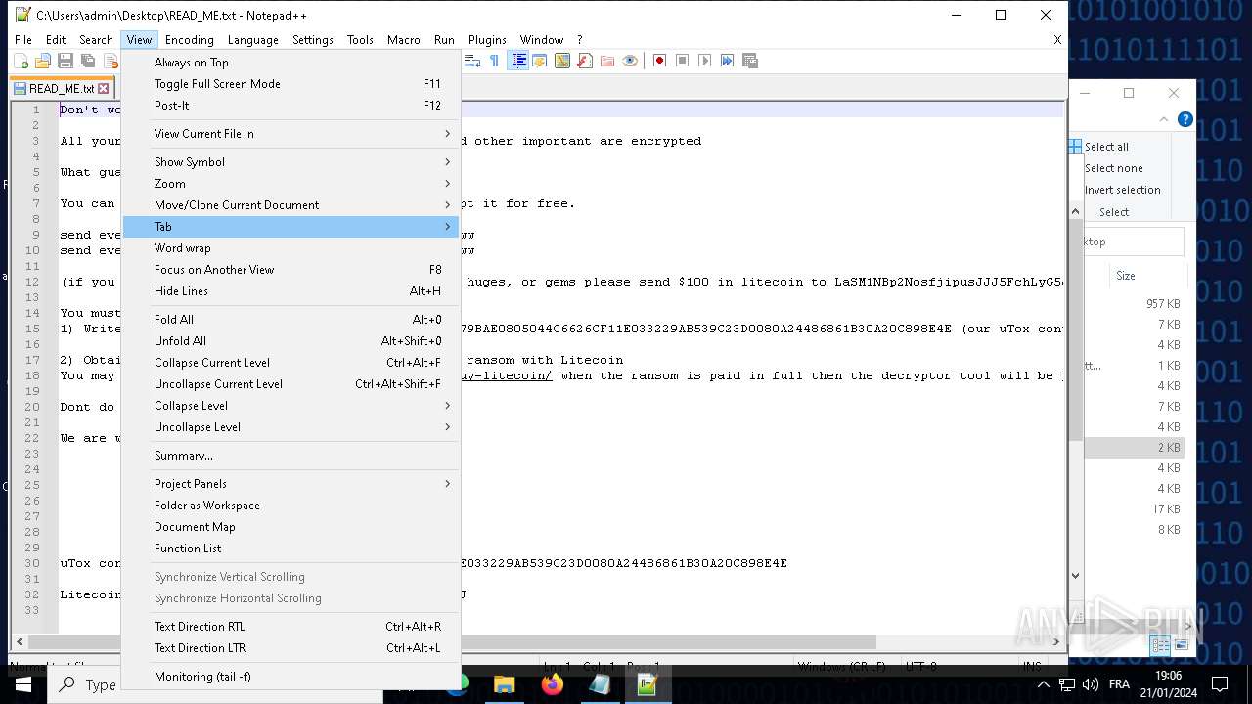Switch Explorer to large icons view

1182,644
